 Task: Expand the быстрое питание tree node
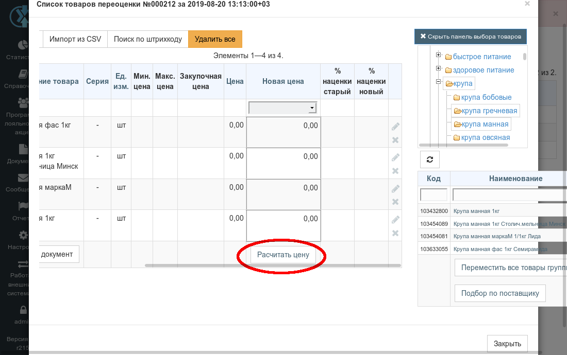click(x=438, y=55)
